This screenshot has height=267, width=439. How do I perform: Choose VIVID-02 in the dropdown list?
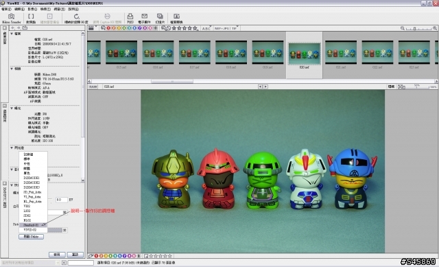(x=33, y=230)
